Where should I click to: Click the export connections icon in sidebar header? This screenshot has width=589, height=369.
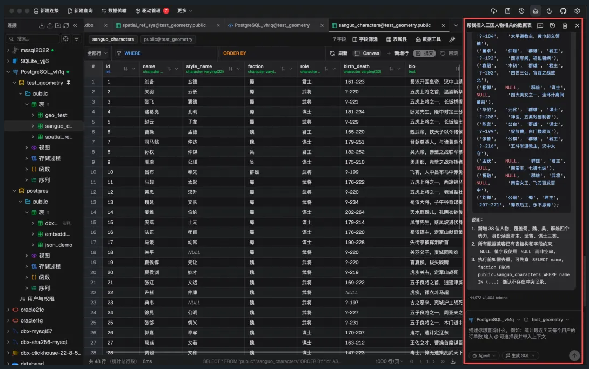click(50, 25)
